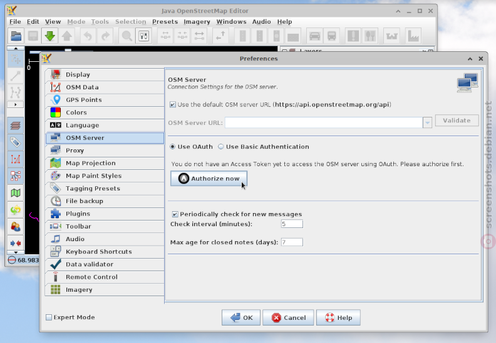Open the Preferences toolbar icon beside search
The height and width of the screenshot is (343, 496).
coord(143,36)
